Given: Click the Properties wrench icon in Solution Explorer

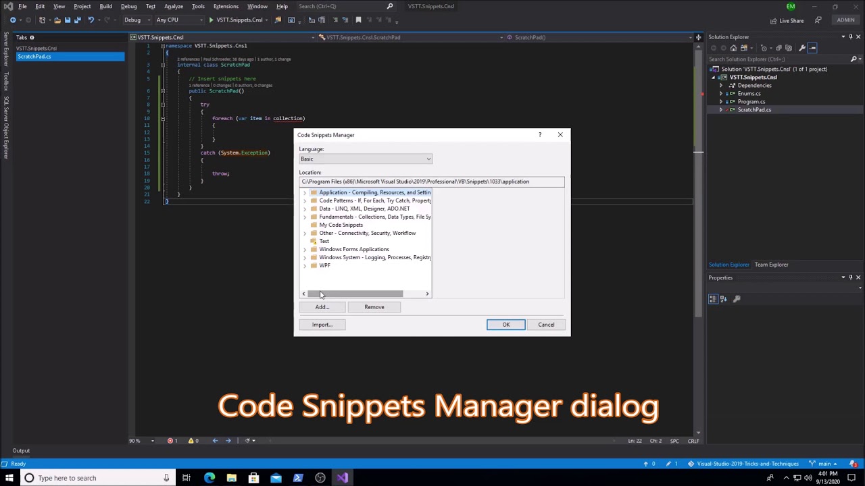Looking at the screenshot, I should coord(801,48).
